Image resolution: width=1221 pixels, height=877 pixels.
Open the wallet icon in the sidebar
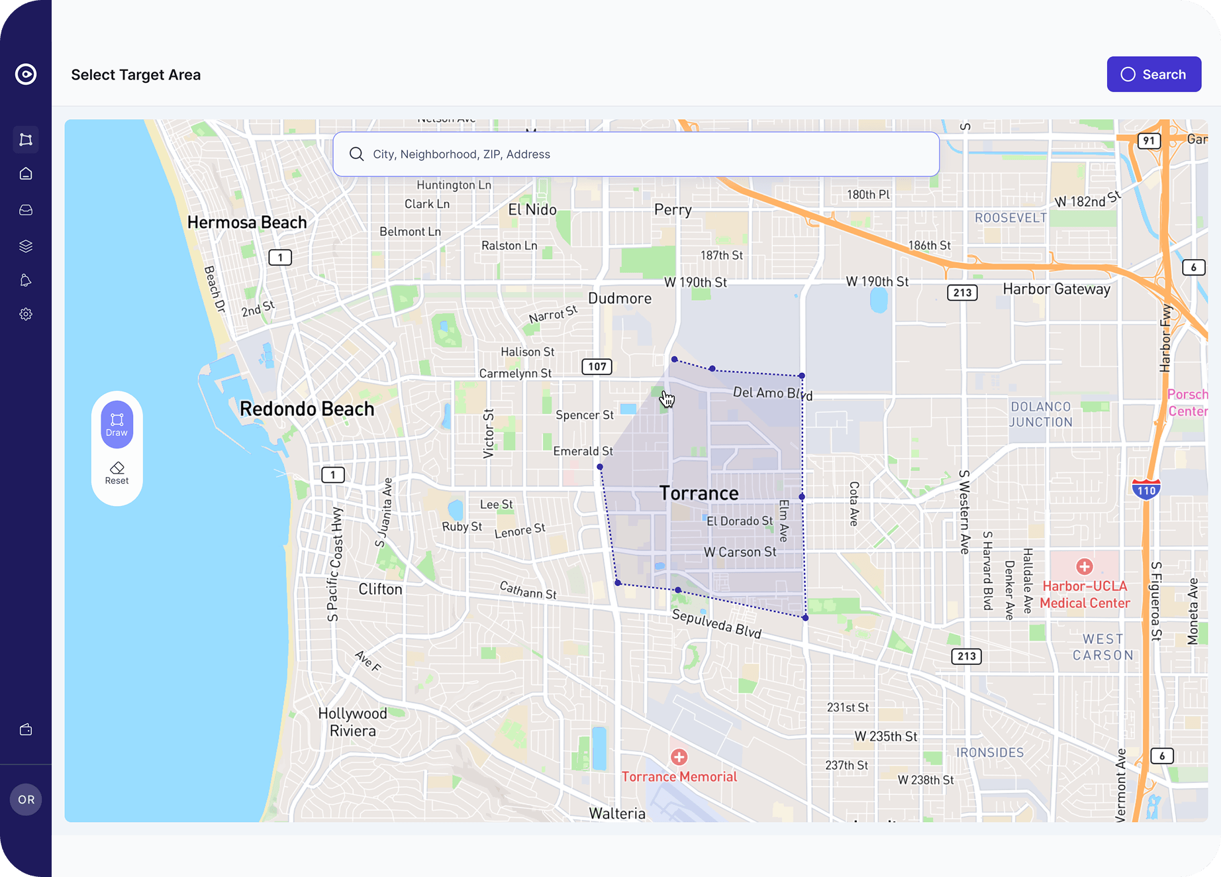tap(26, 729)
